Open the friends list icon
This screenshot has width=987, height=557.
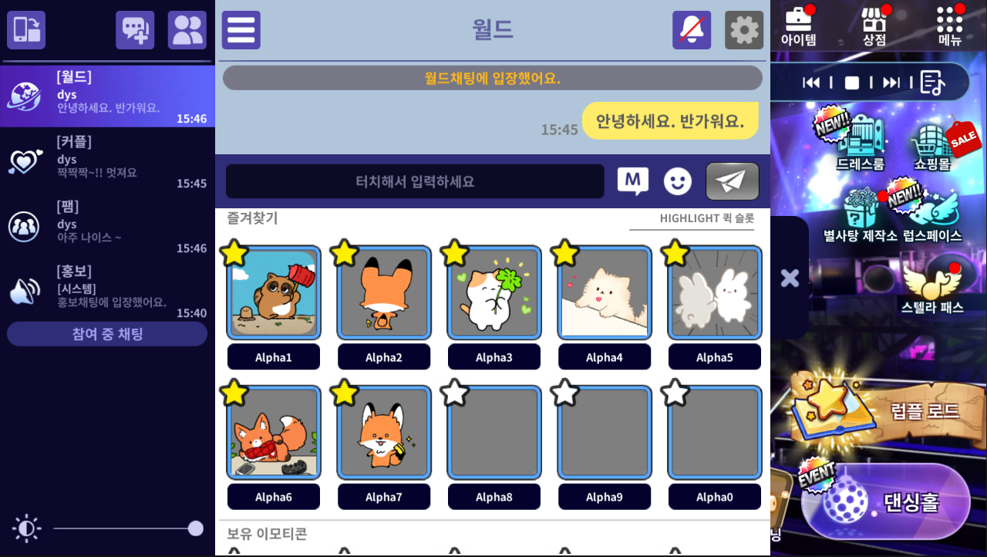tap(187, 30)
